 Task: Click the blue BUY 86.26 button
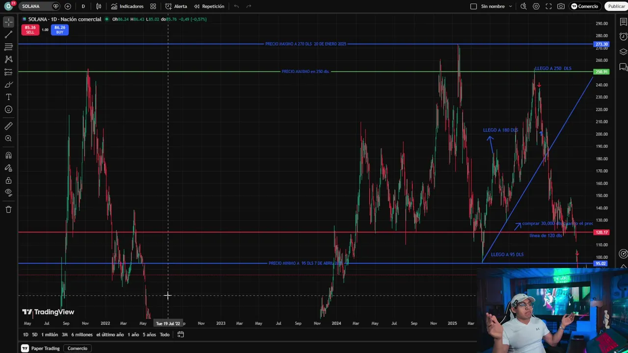click(x=59, y=30)
